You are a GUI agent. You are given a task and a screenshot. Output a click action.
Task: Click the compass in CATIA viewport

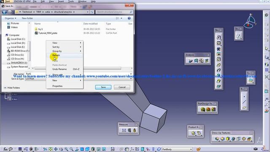pos(250,21)
